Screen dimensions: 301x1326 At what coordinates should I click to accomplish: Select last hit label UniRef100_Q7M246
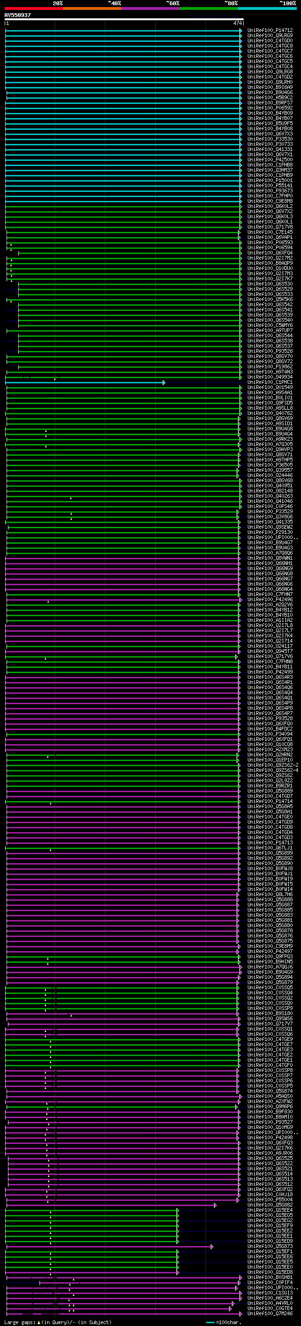click(x=270, y=1314)
